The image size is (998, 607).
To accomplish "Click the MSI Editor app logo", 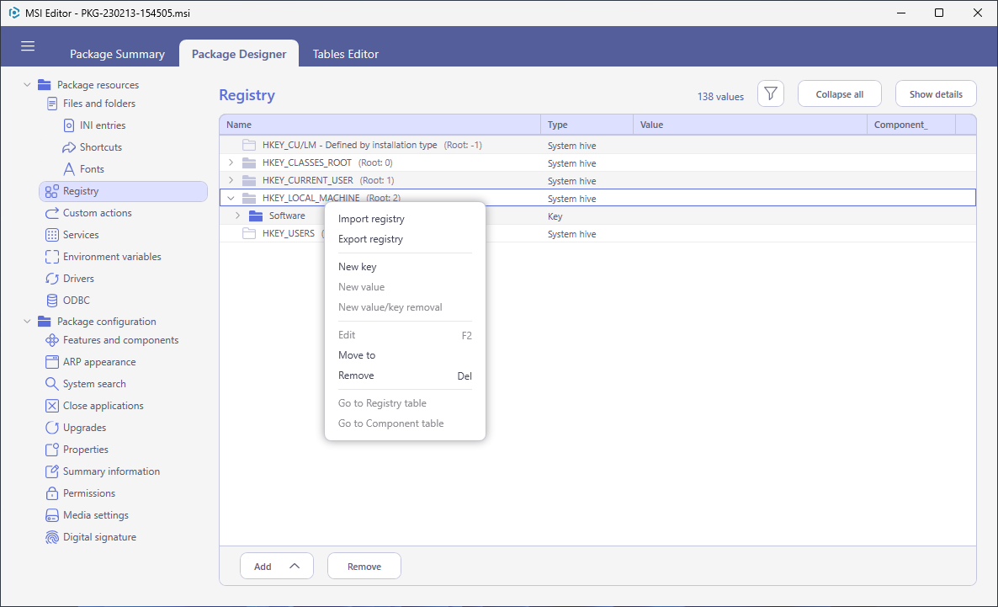I will coord(14,13).
